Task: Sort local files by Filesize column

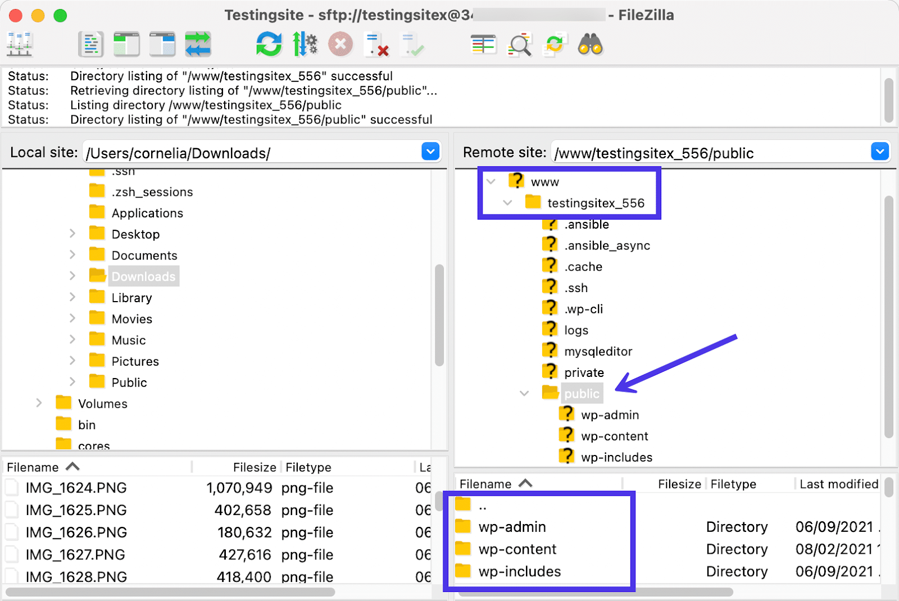Action: [x=255, y=467]
